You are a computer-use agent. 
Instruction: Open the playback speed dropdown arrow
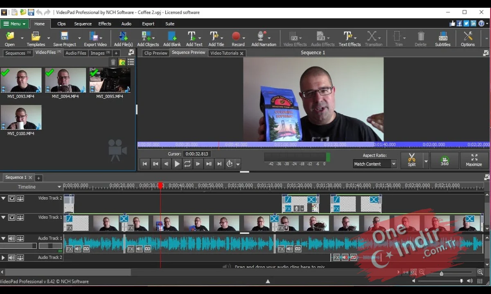point(238,164)
